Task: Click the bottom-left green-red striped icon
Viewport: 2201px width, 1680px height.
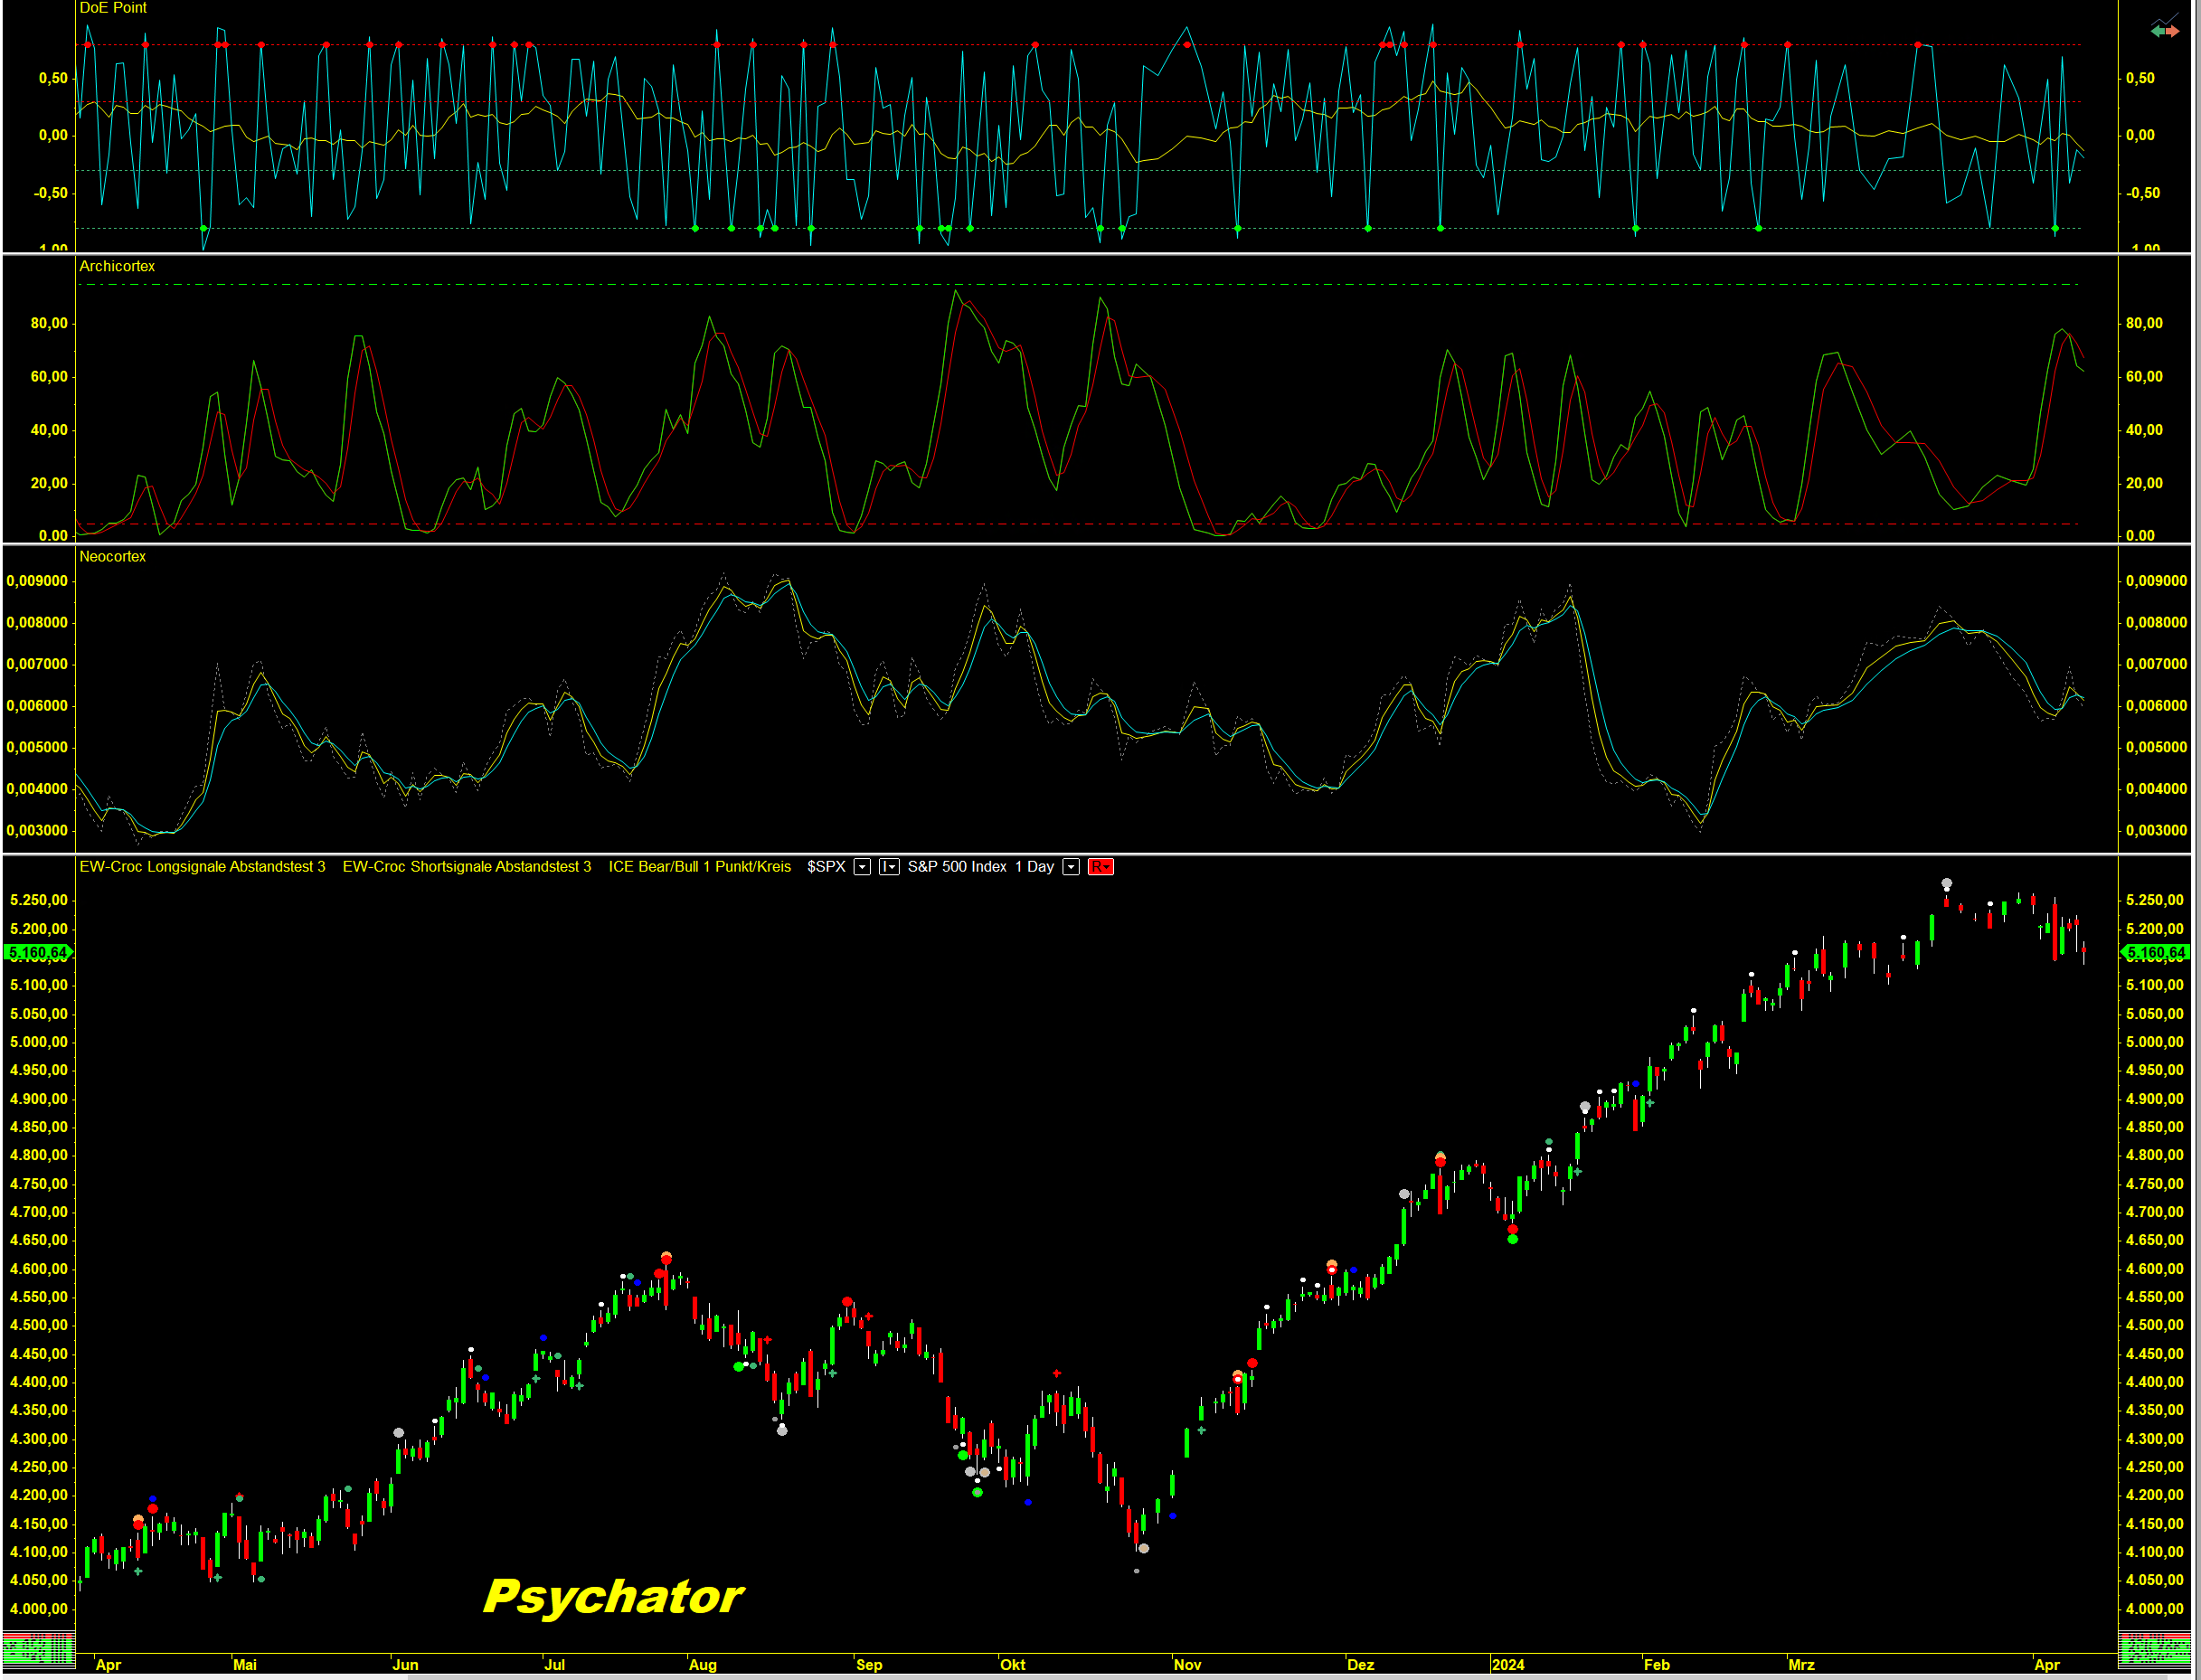Action: pos(38,1650)
